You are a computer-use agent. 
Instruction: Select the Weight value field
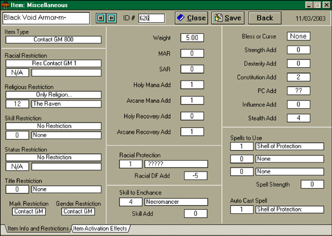(x=192, y=38)
